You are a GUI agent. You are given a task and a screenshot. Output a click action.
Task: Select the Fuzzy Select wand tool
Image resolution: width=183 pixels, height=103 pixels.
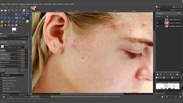13,11
